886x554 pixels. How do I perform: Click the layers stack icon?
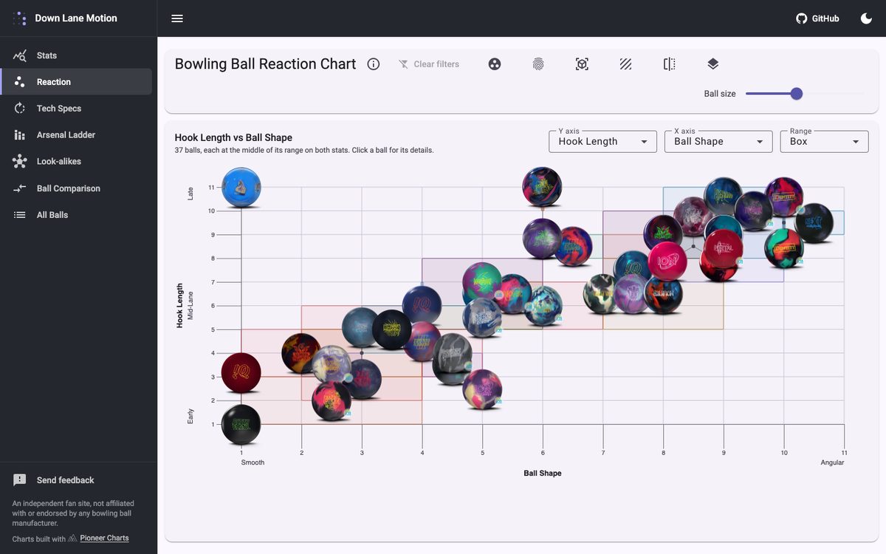coord(712,64)
